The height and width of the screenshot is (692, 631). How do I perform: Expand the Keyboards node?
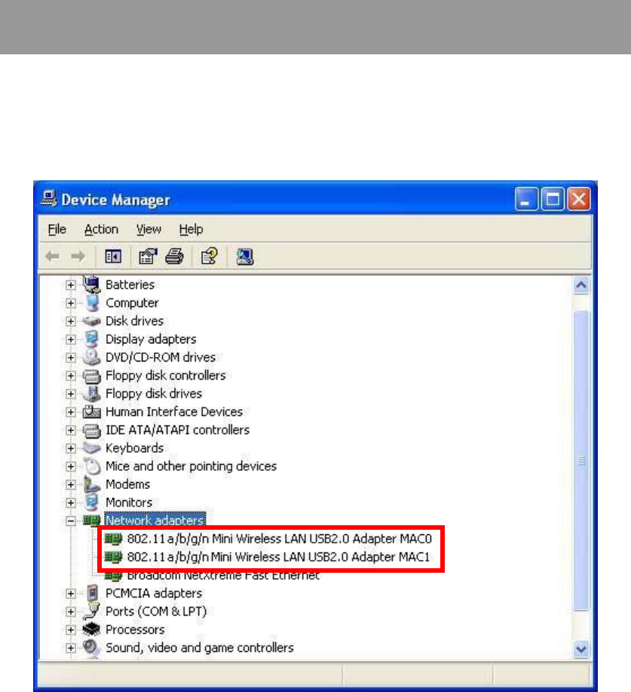coord(71,448)
